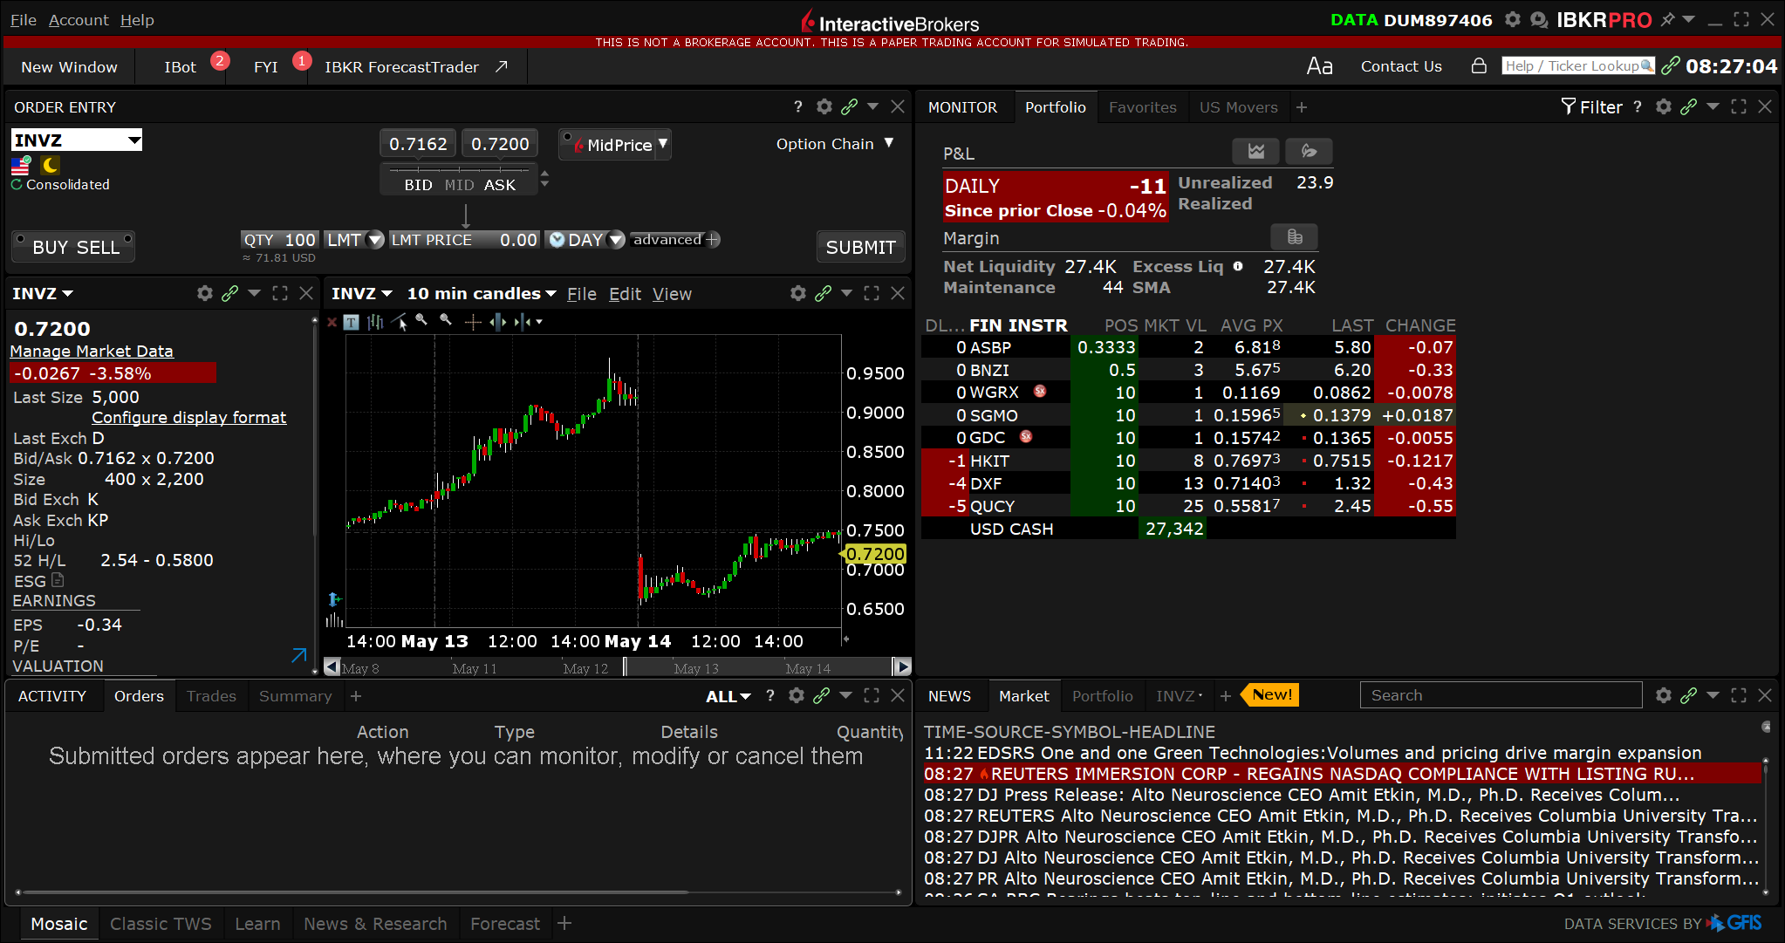Click the New! badge in News panel
Image resolution: width=1785 pixels, height=943 pixels.
(1270, 694)
